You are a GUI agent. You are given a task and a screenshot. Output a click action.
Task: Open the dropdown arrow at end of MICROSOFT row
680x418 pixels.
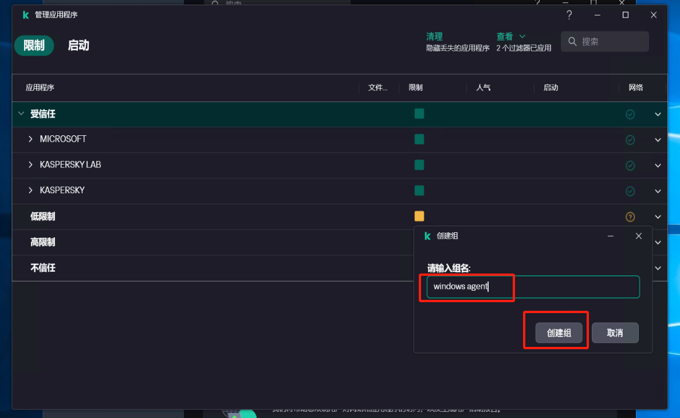pos(658,140)
